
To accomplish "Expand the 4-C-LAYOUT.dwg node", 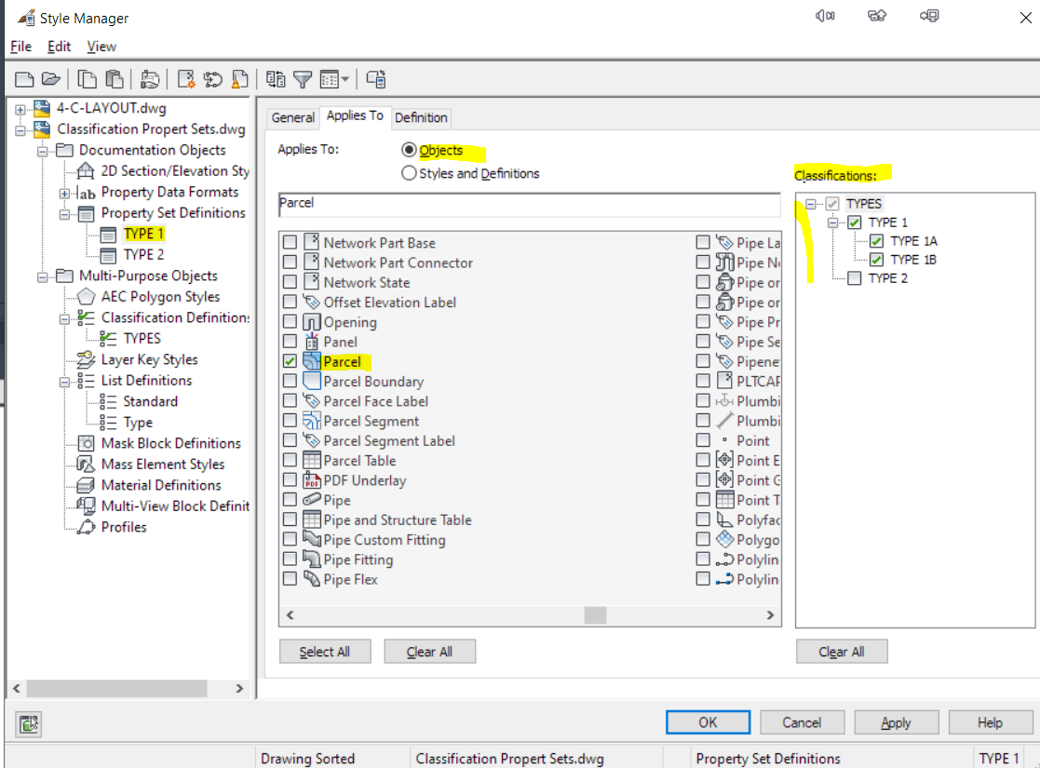I will [x=20, y=108].
